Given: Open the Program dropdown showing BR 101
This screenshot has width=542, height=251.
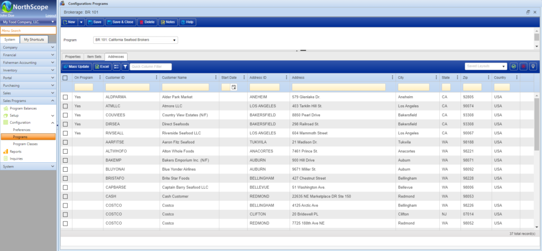Looking at the screenshot, I should point(135,40).
